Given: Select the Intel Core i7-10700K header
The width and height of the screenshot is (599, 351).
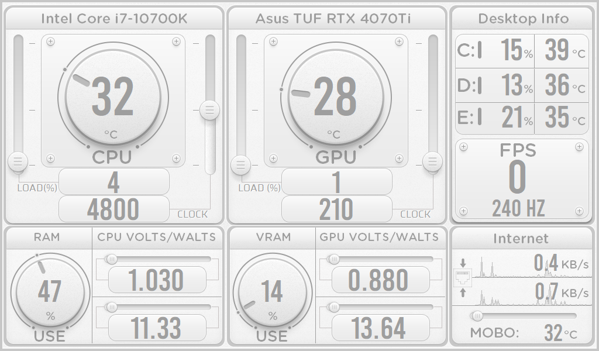Looking at the screenshot, I should pyautogui.click(x=114, y=18).
